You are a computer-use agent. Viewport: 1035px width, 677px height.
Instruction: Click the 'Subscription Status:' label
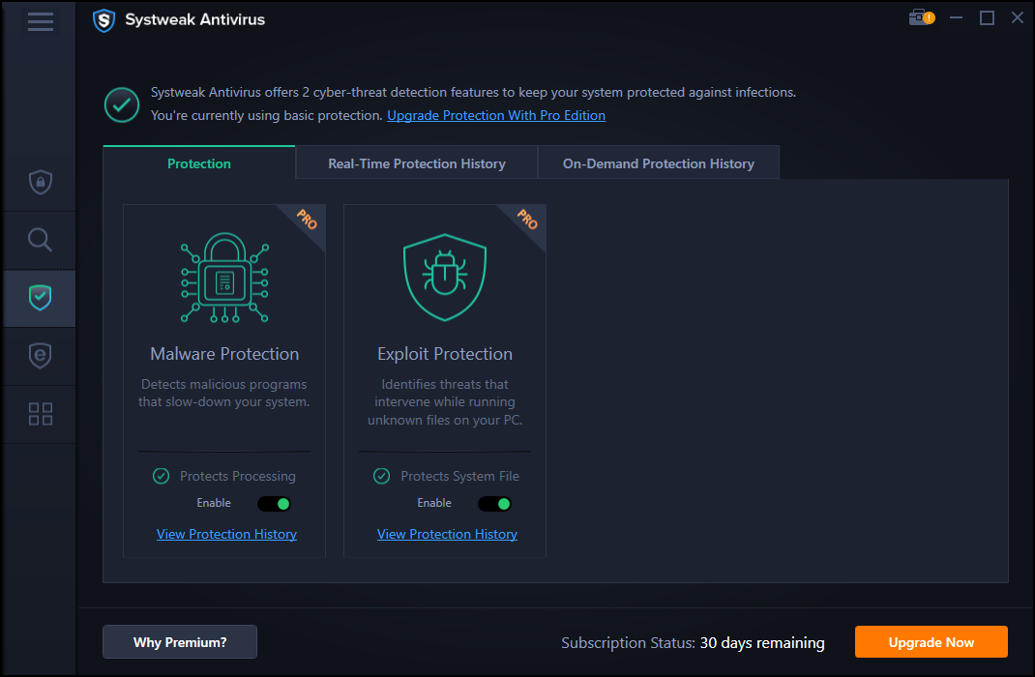click(x=628, y=643)
